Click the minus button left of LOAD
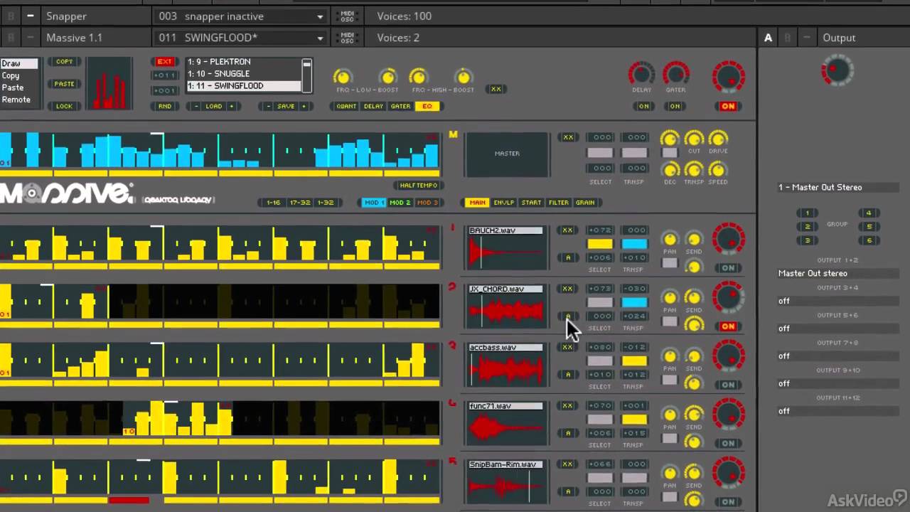This screenshot has width=910, height=512. click(x=197, y=106)
